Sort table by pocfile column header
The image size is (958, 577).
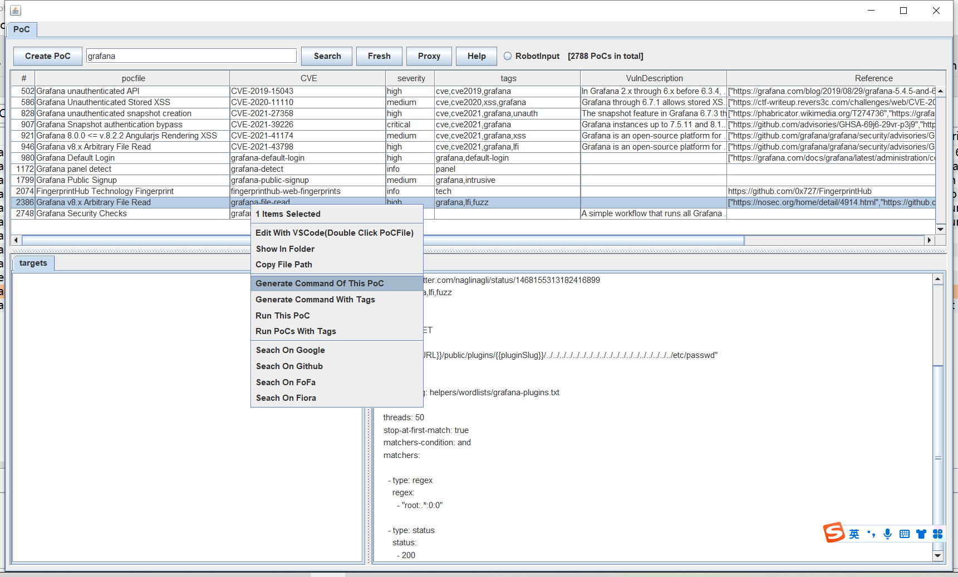point(132,78)
